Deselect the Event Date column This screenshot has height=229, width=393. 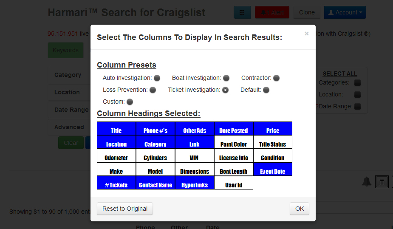click(273, 169)
